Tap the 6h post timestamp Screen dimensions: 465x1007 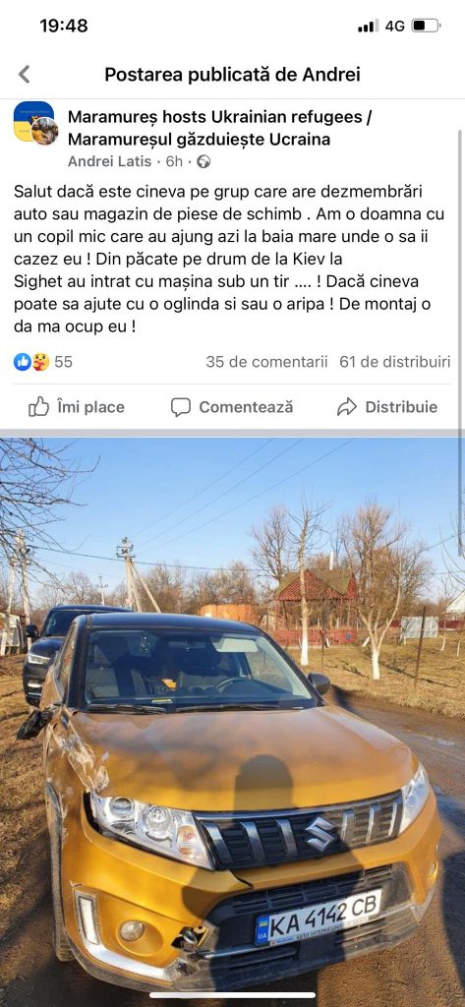coord(174,162)
